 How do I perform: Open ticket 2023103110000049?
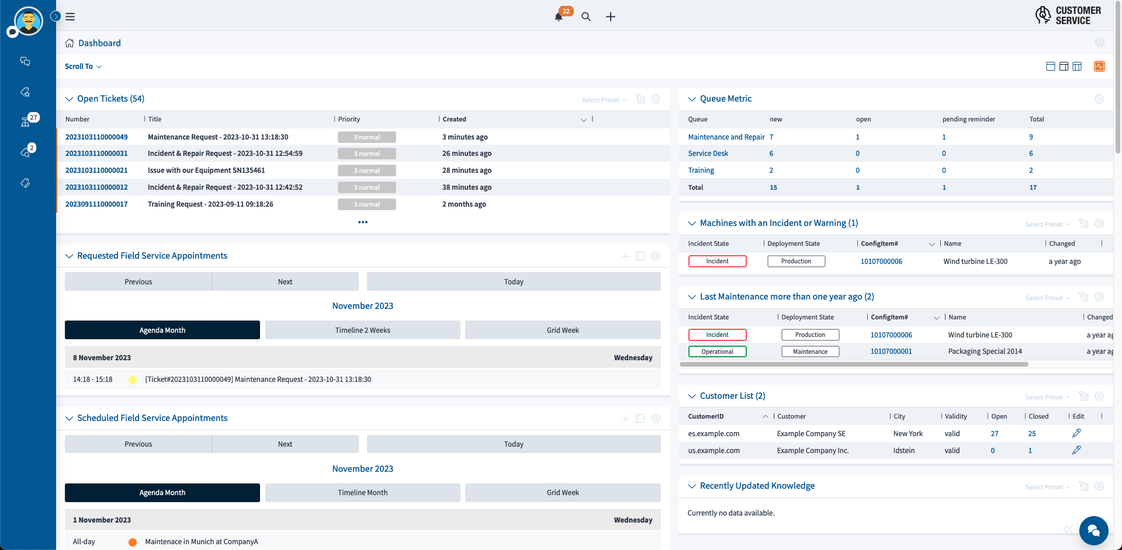(96, 137)
